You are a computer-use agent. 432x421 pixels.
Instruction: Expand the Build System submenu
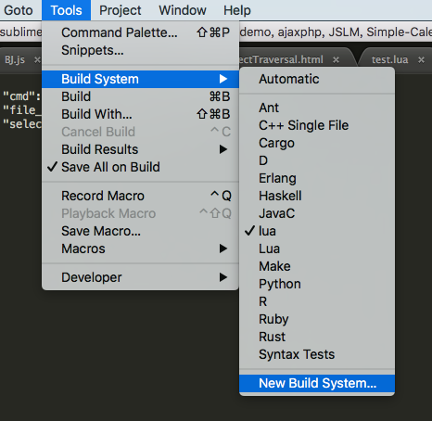[140, 79]
